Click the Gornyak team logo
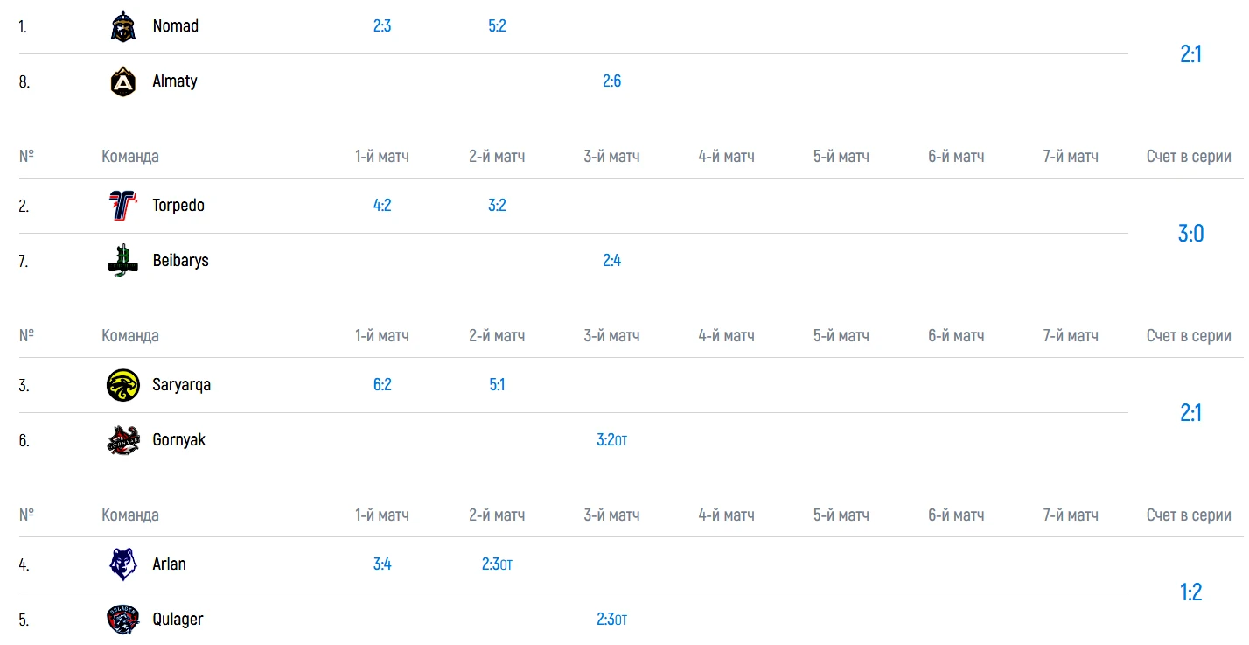The height and width of the screenshot is (645, 1249). tap(123, 440)
